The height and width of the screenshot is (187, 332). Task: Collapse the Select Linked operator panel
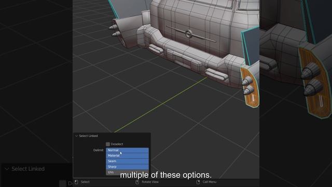coord(77,136)
